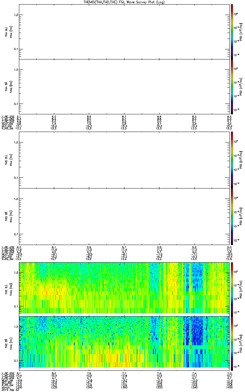Click the 0.1 frequency tick of THE B-parallel panel
The width and height of the screenshot is (245, 392).
[15, 360]
